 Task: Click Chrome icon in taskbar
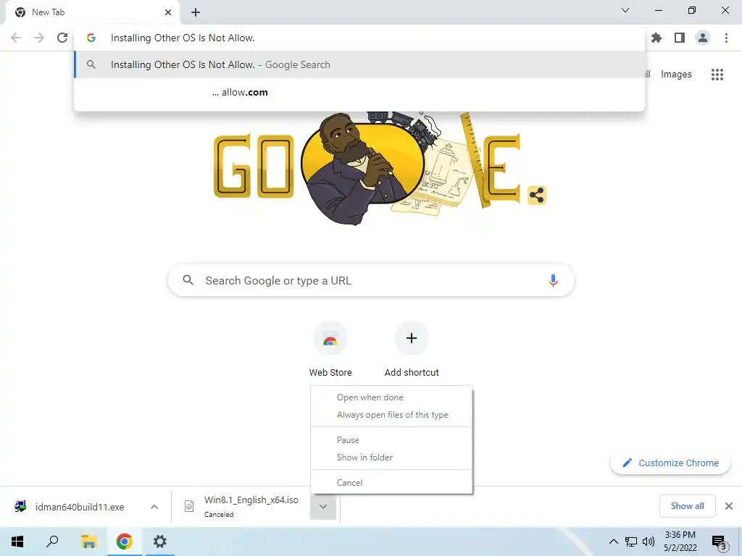pyautogui.click(x=124, y=542)
